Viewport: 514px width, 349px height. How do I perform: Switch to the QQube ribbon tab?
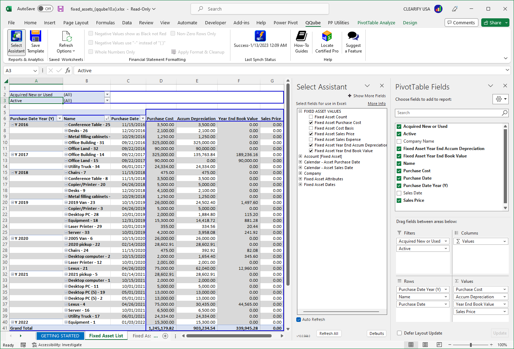tap(313, 23)
